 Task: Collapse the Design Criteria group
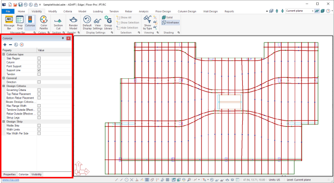(4, 86)
